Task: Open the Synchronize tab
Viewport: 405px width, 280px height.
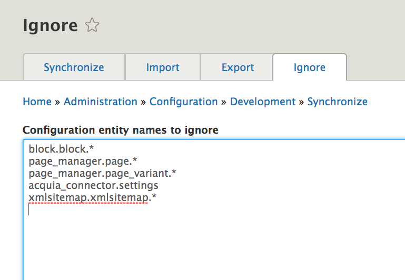Action: tap(74, 67)
